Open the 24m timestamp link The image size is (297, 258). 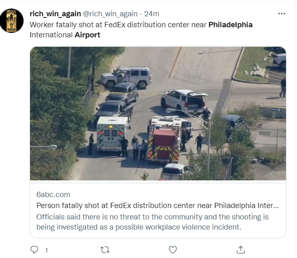coord(152,14)
